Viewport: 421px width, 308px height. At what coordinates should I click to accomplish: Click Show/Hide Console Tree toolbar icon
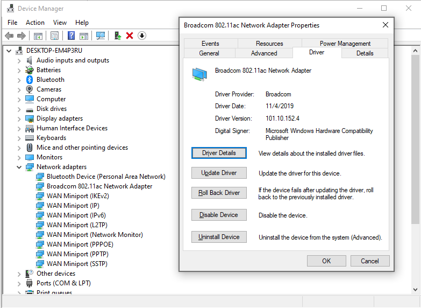click(38, 36)
